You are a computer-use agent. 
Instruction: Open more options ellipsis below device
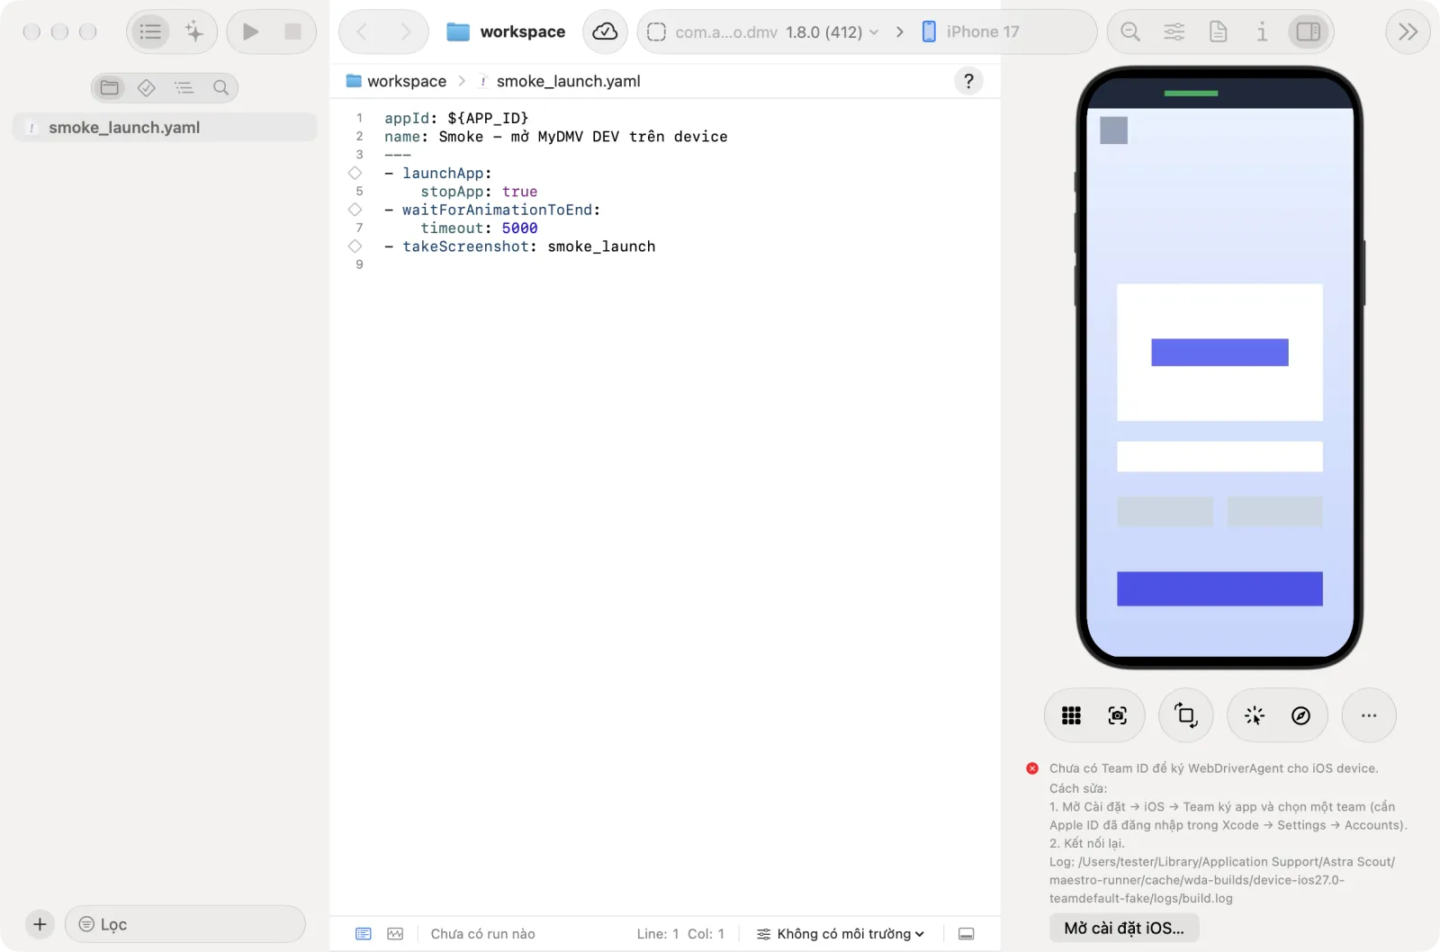pos(1369,715)
